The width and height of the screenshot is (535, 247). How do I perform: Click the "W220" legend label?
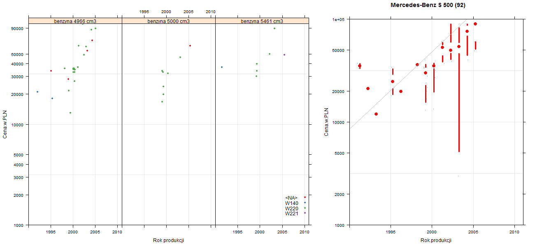292,208
